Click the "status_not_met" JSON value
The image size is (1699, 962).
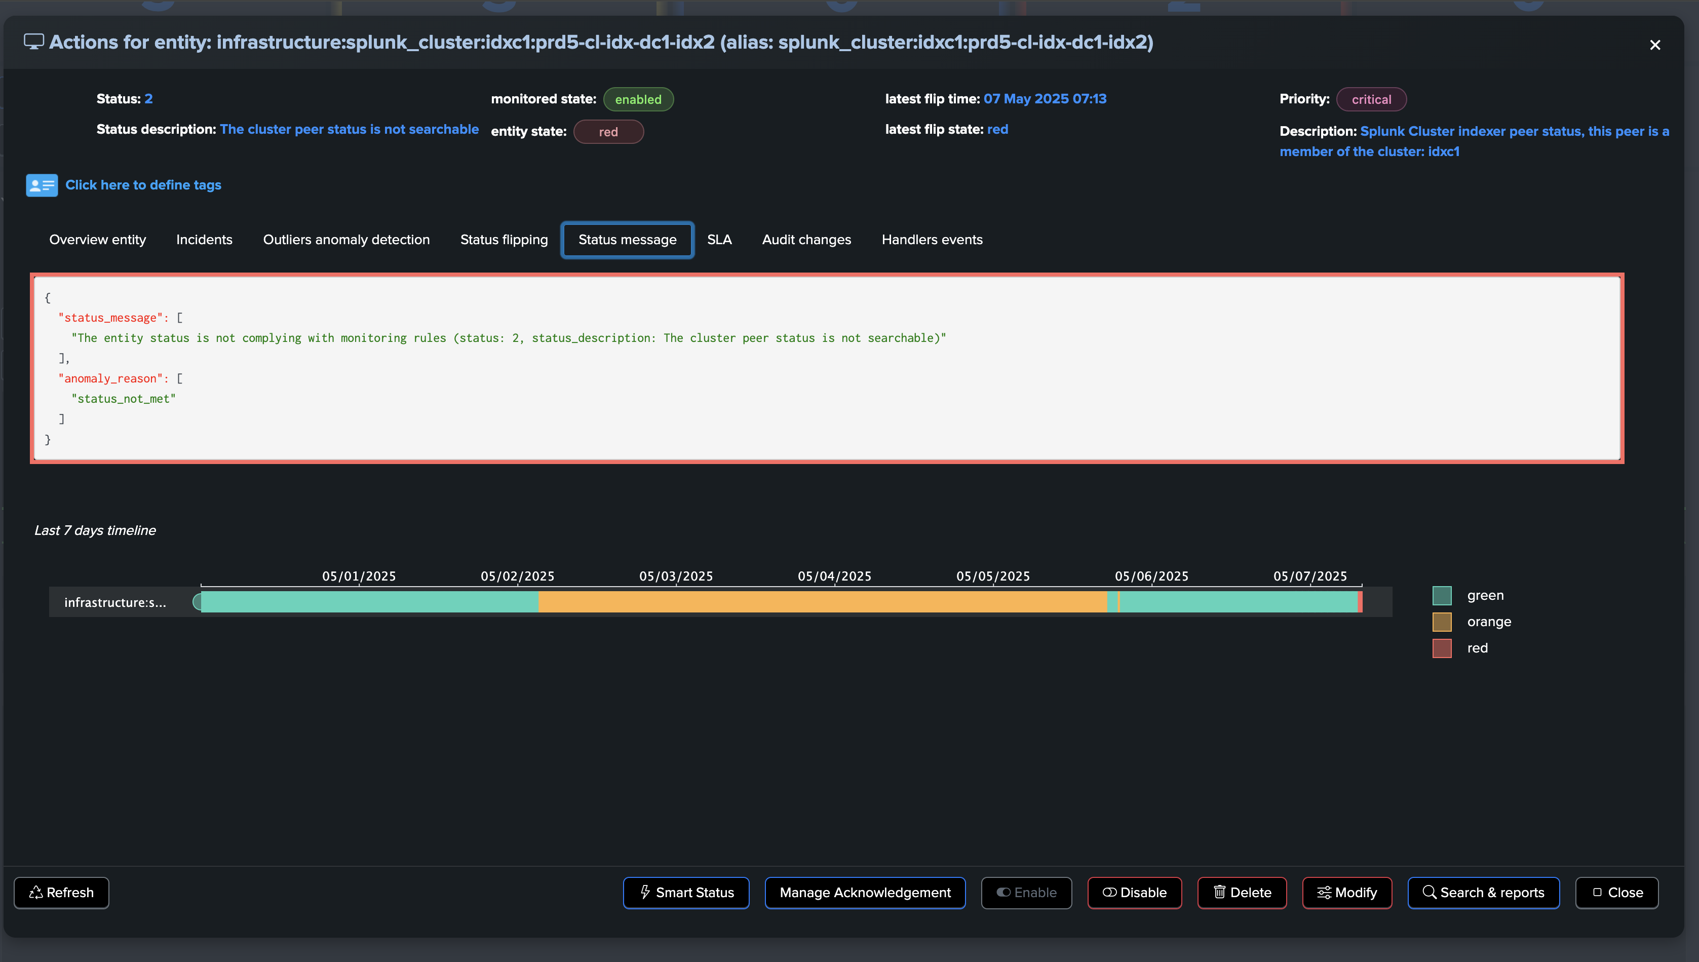pyautogui.click(x=124, y=398)
